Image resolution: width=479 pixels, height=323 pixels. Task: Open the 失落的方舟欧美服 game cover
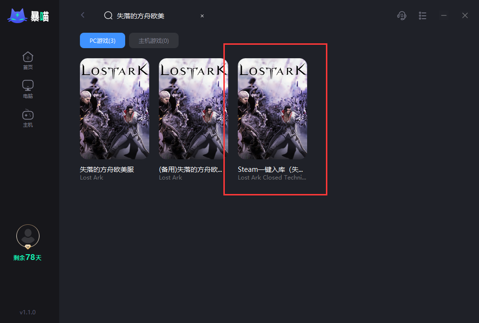click(x=115, y=109)
